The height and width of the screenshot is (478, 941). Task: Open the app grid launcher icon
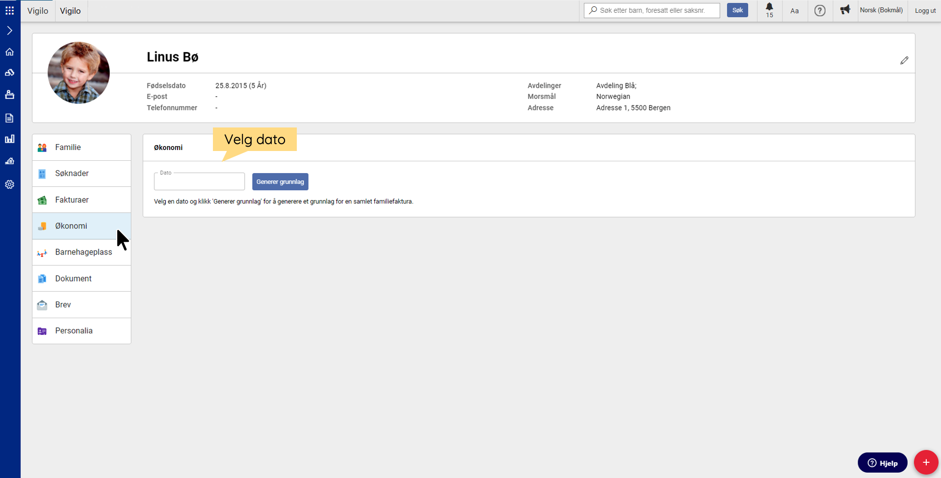[10, 10]
